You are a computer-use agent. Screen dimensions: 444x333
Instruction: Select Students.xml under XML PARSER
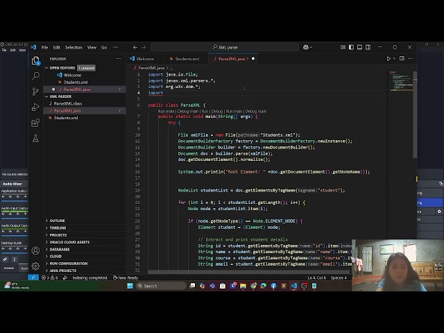(66, 117)
